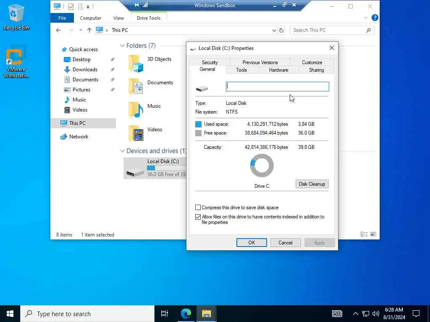Open the Computer ribbon tab
This screenshot has height=322, width=430.
(x=91, y=18)
